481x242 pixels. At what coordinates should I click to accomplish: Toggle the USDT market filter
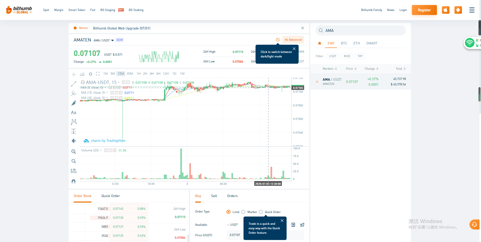[x=333, y=56]
